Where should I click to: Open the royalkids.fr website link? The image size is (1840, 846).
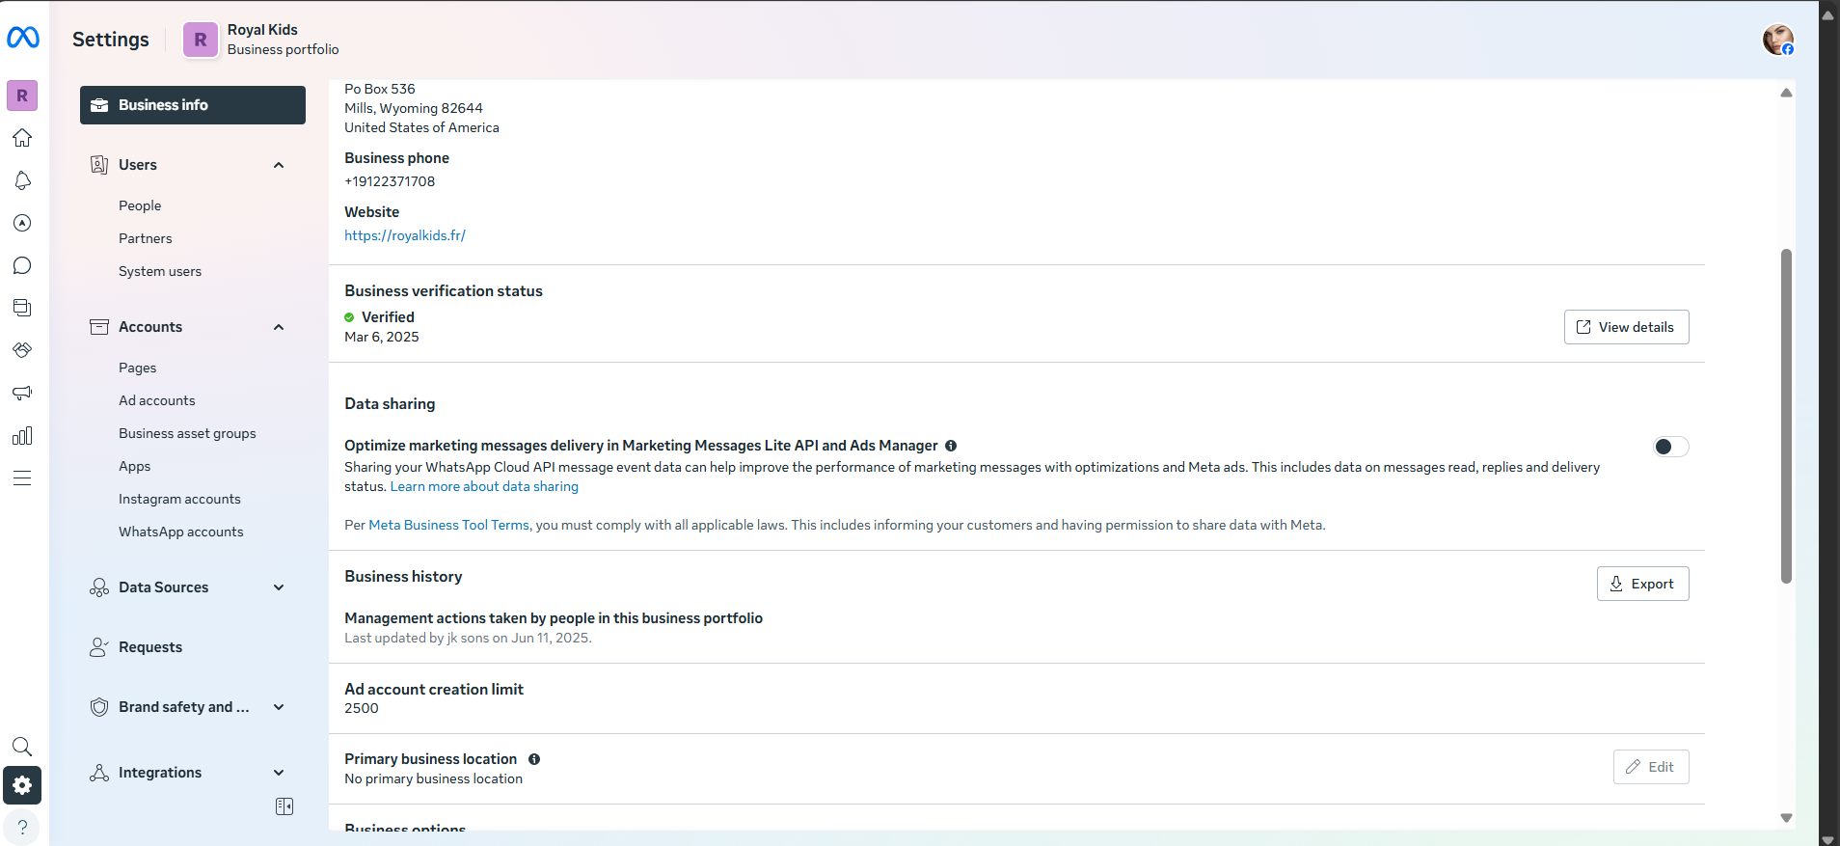(405, 235)
